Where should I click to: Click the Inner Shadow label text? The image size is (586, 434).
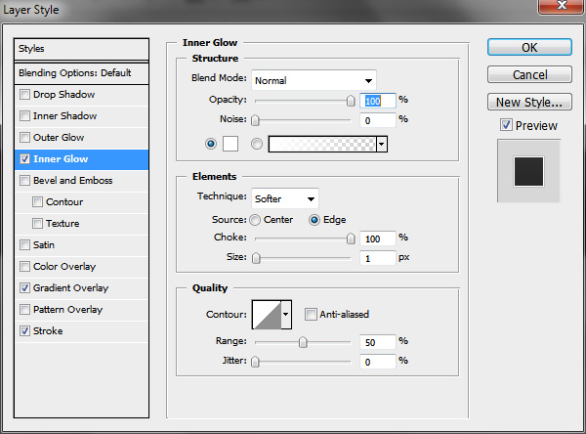pyautogui.click(x=65, y=116)
